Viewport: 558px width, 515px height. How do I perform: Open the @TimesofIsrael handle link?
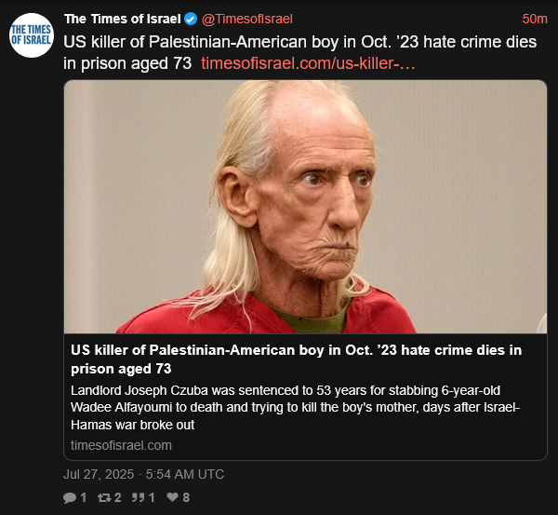(x=247, y=19)
